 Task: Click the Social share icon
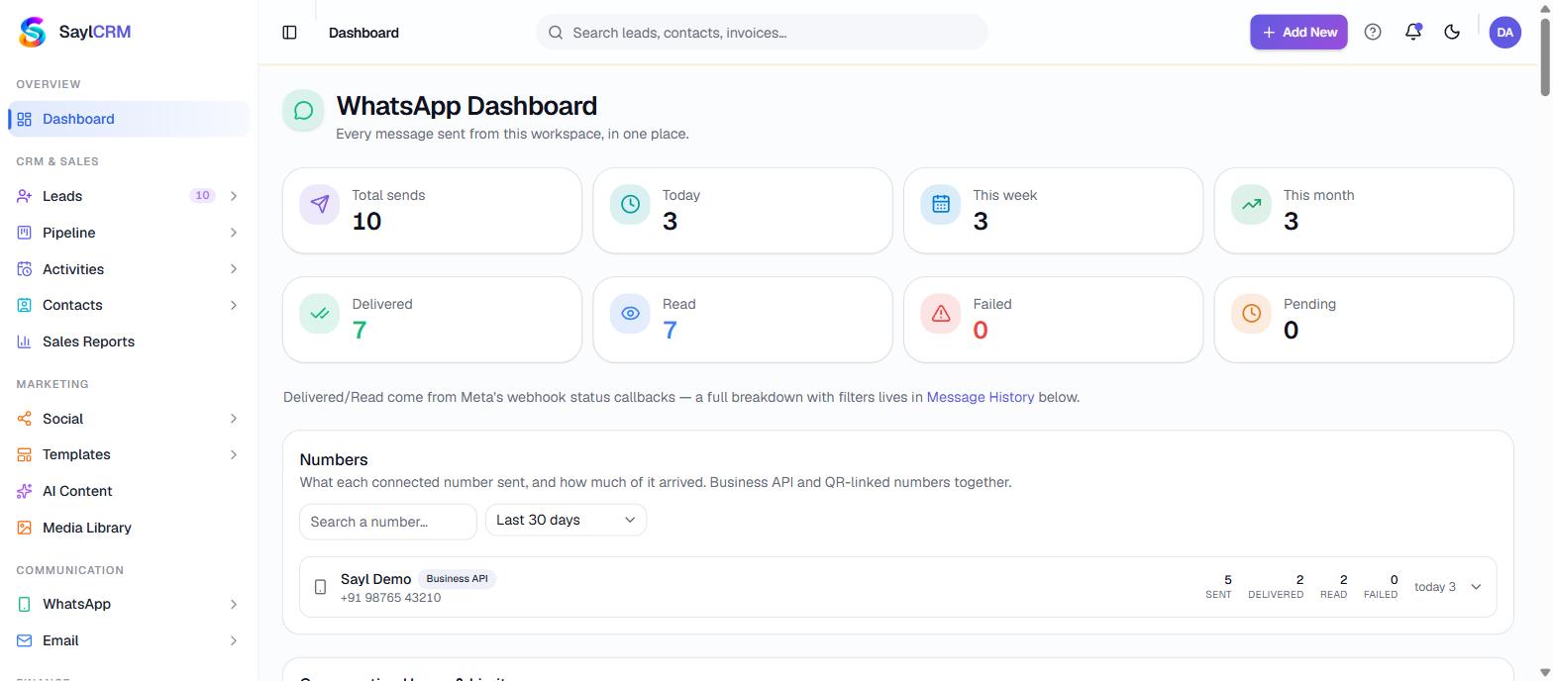(25, 419)
